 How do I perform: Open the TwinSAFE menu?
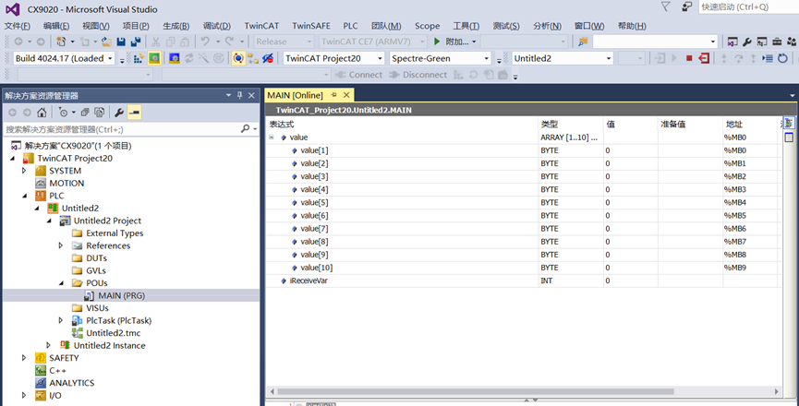(x=311, y=26)
